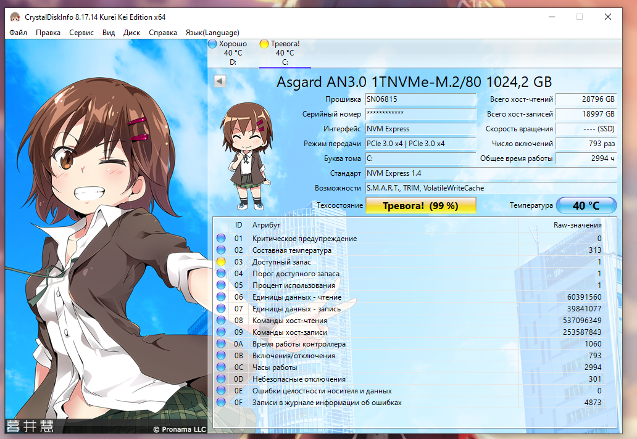Click blue status orb for attribute 05
The width and height of the screenshot is (637, 439).
(221, 285)
